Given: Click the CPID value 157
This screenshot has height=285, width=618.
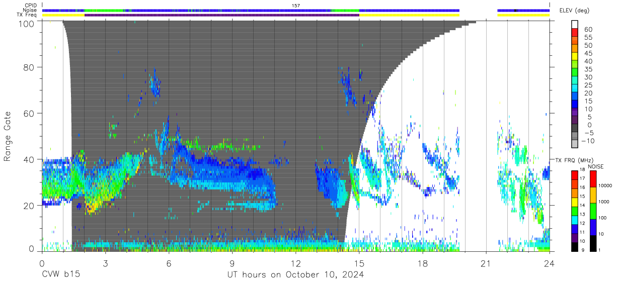Looking at the screenshot, I should click(x=296, y=6).
